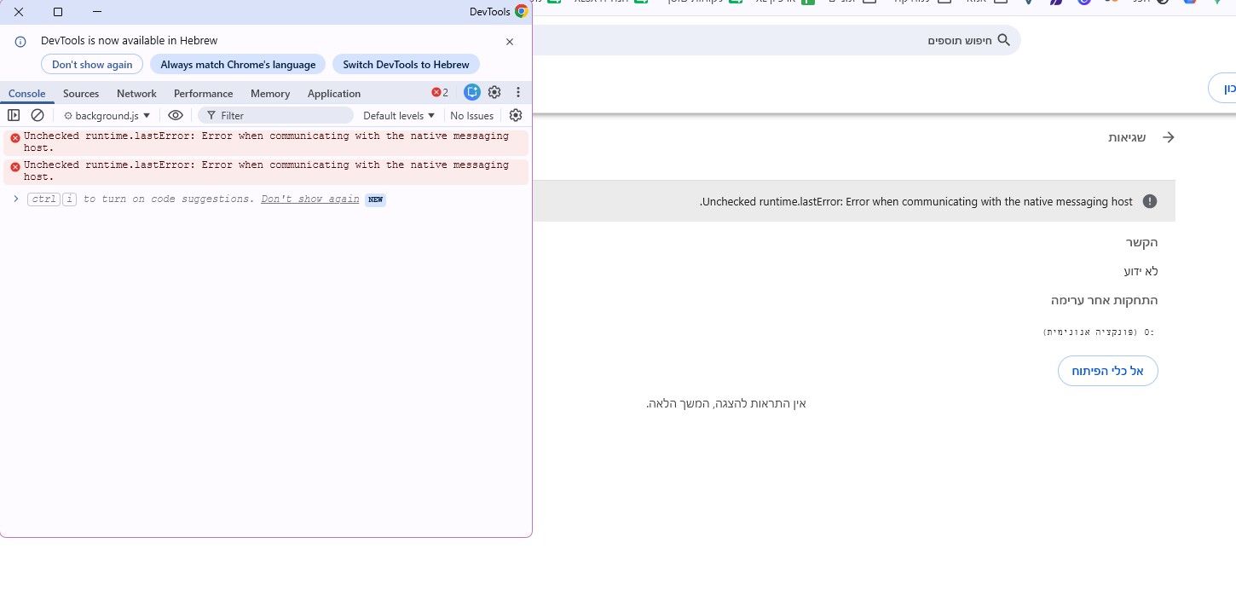
Task: Maximize the DevTools window
Action: point(58,12)
